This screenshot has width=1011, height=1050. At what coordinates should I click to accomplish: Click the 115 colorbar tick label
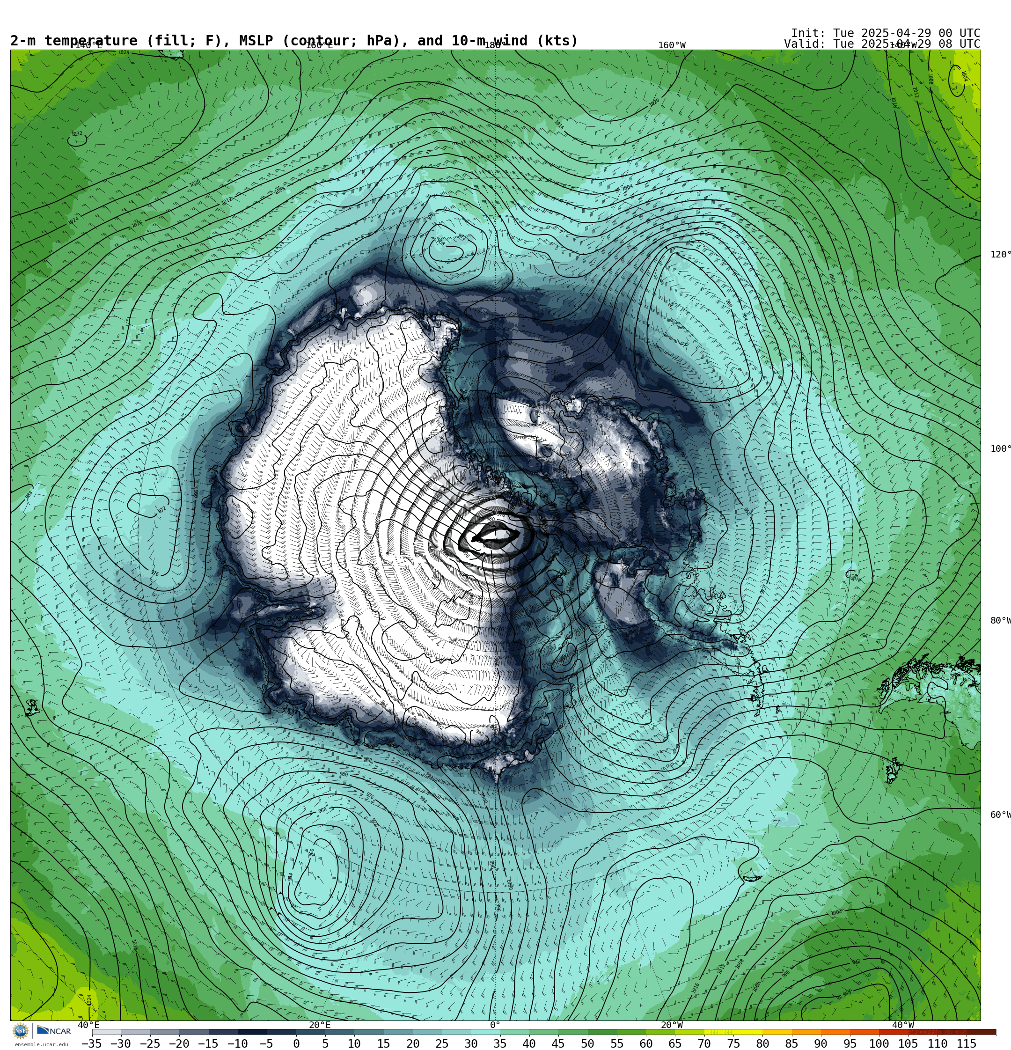[x=967, y=1043]
